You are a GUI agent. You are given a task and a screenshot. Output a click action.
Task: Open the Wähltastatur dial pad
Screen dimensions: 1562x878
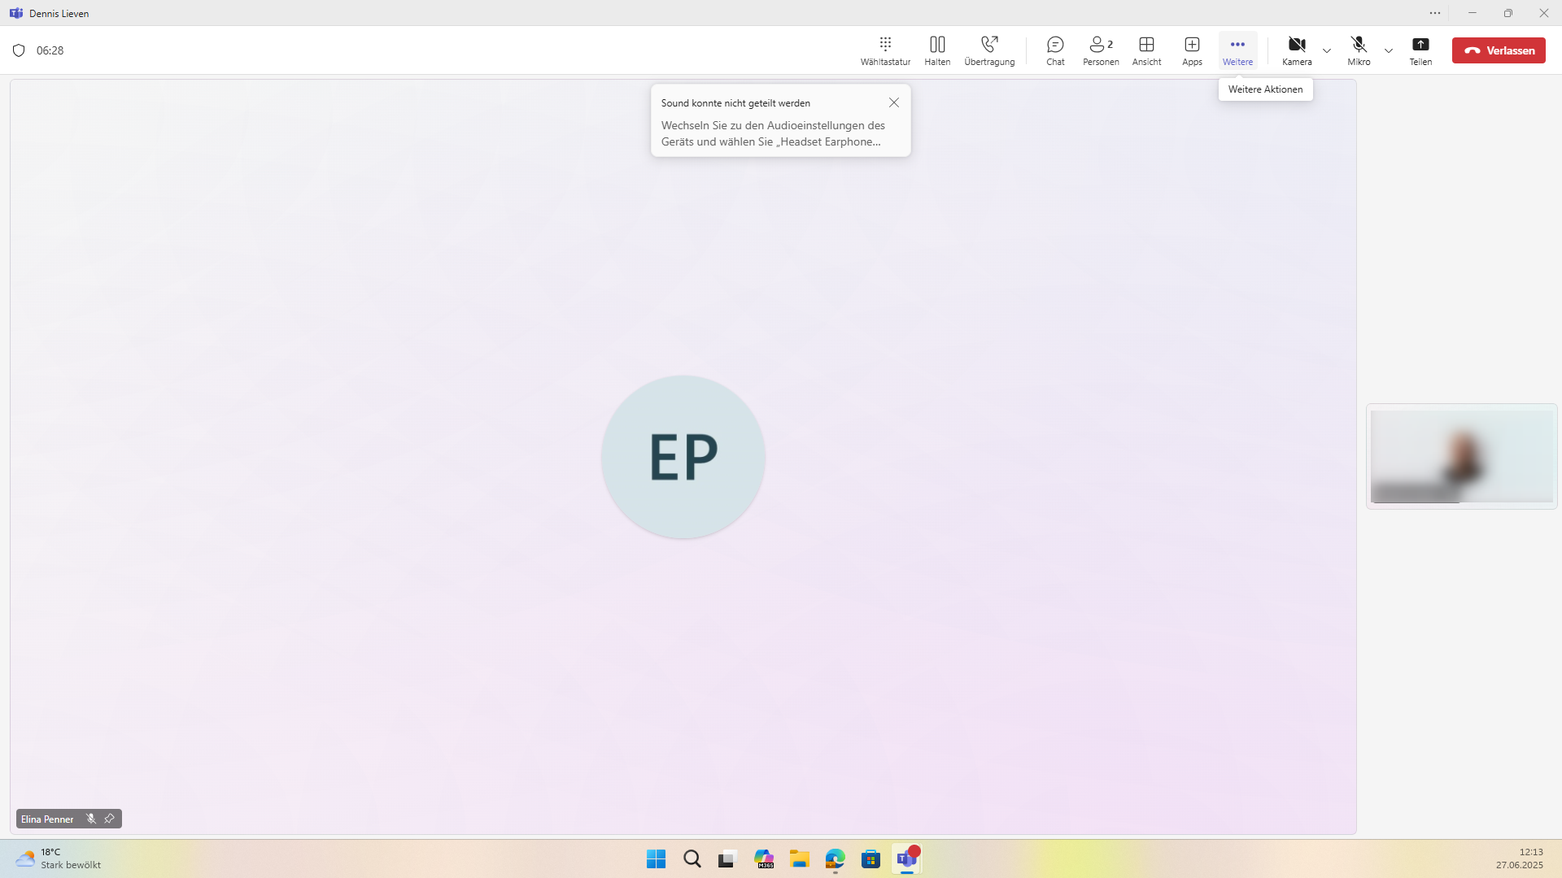885,50
